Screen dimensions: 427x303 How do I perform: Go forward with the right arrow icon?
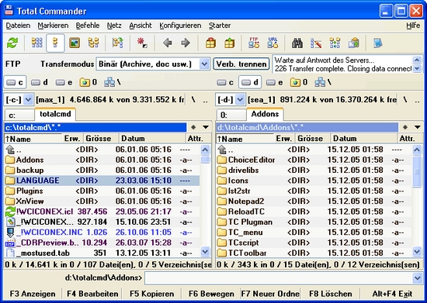186,43
